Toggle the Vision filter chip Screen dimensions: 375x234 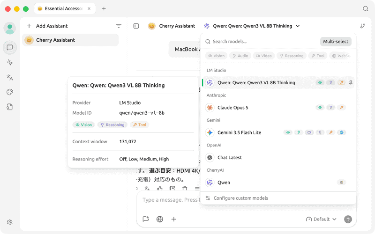pos(216,56)
